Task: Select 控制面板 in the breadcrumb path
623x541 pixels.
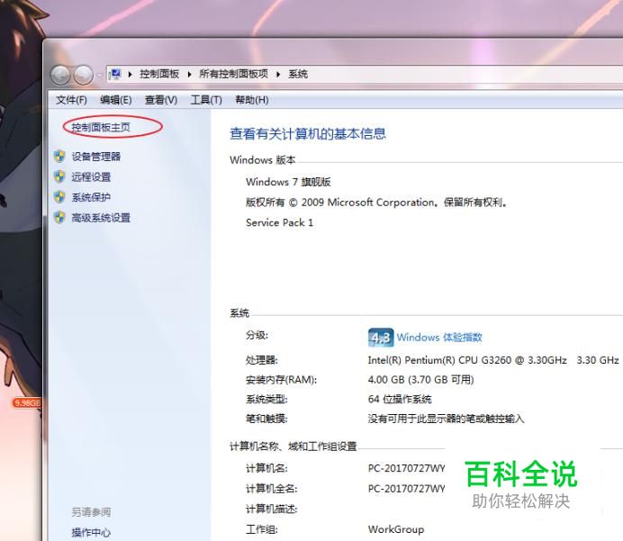Action: click(x=159, y=74)
